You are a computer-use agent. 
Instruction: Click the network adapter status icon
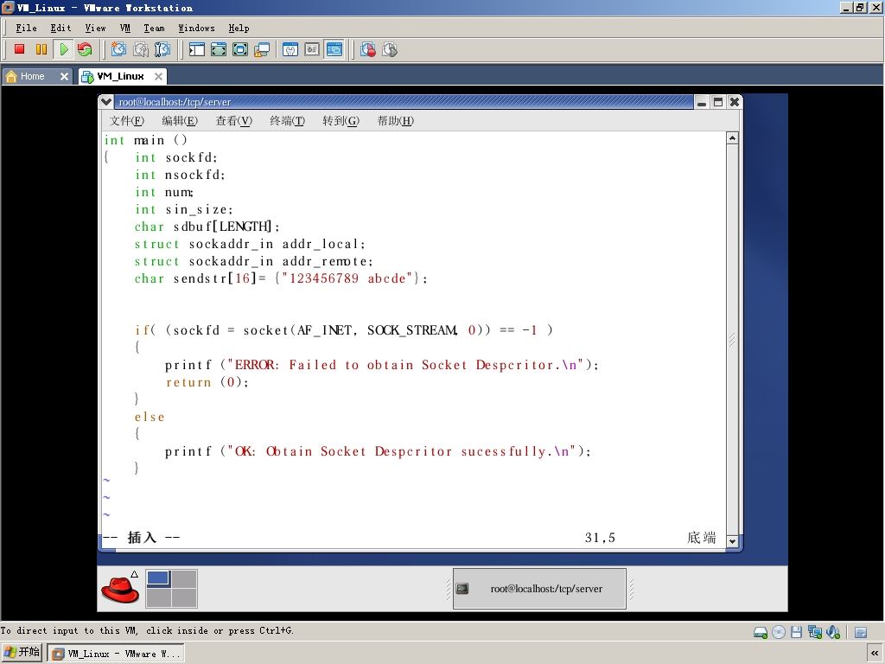[x=814, y=632]
